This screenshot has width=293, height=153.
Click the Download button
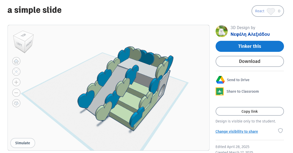click(x=250, y=61)
